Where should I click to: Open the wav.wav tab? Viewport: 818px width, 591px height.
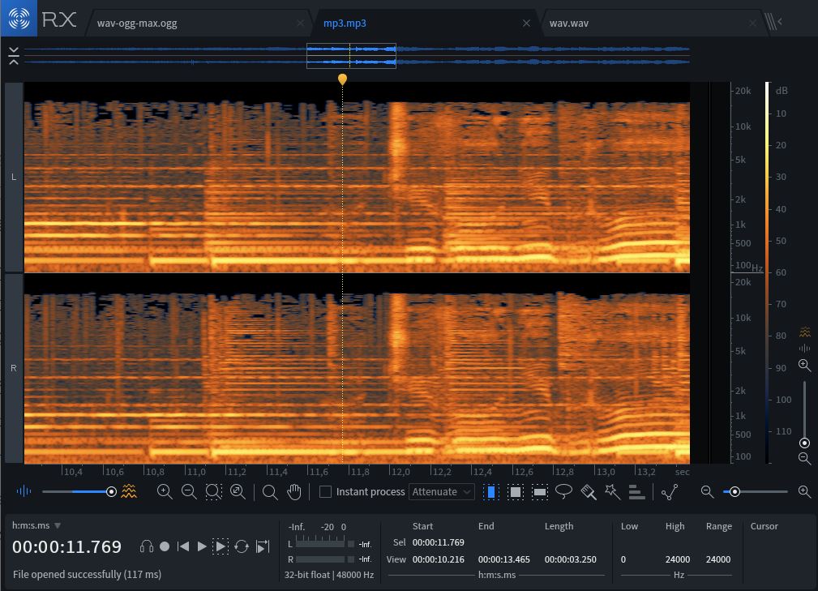[x=569, y=23]
